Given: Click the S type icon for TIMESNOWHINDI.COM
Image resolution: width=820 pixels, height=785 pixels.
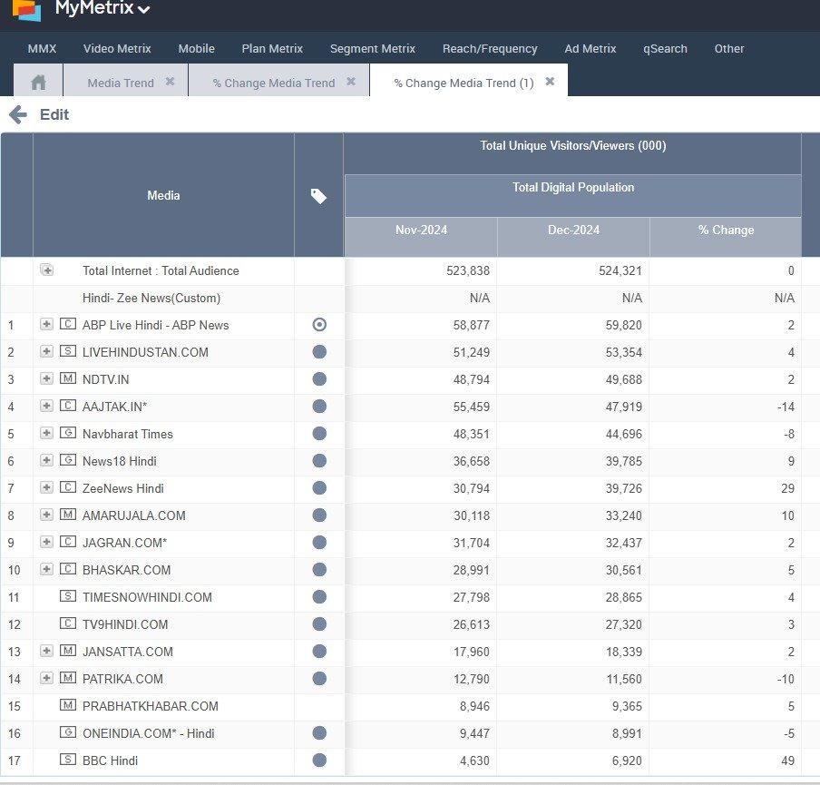Looking at the screenshot, I should [68, 596].
